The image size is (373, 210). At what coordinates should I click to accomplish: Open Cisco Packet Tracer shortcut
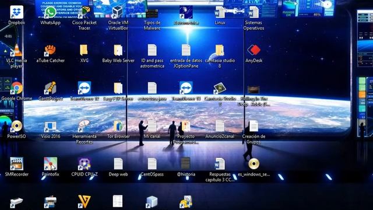[x=84, y=18]
